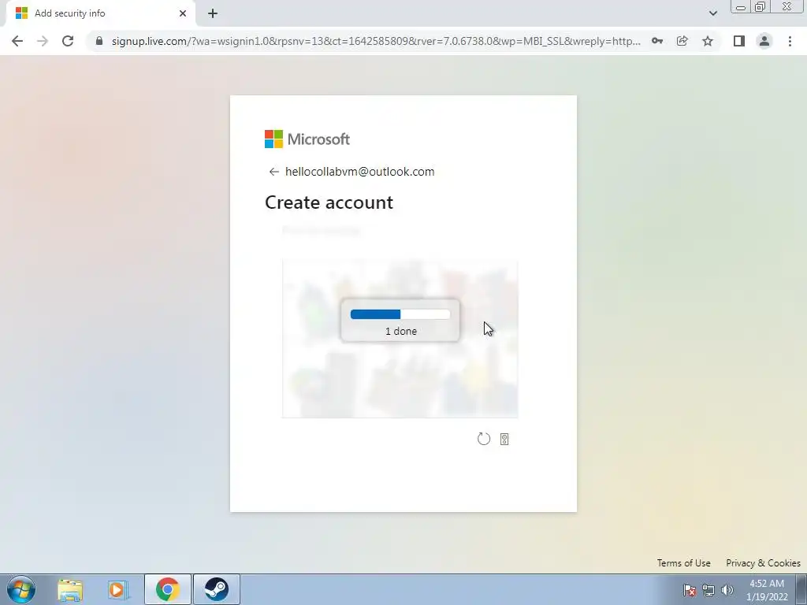Viewport: 807px width, 605px height.
Task: Open the Privacy & Cookies link
Action: point(763,562)
